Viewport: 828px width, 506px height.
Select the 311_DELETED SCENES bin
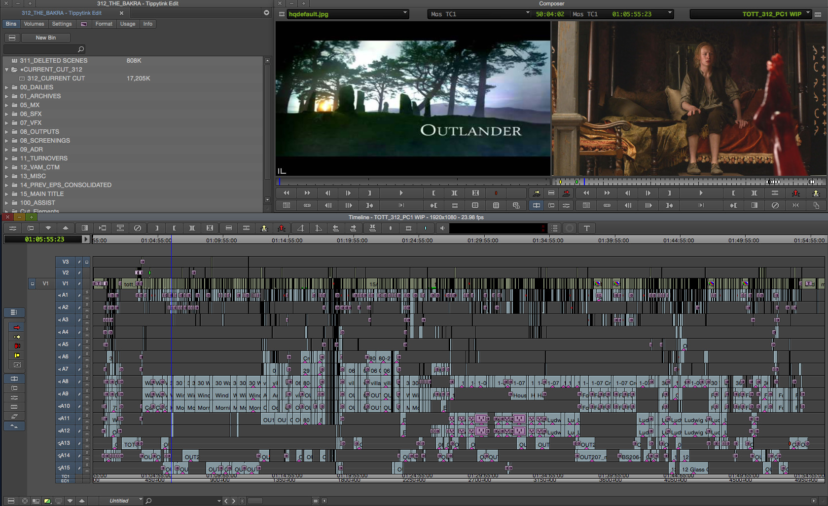pos(53,61)
